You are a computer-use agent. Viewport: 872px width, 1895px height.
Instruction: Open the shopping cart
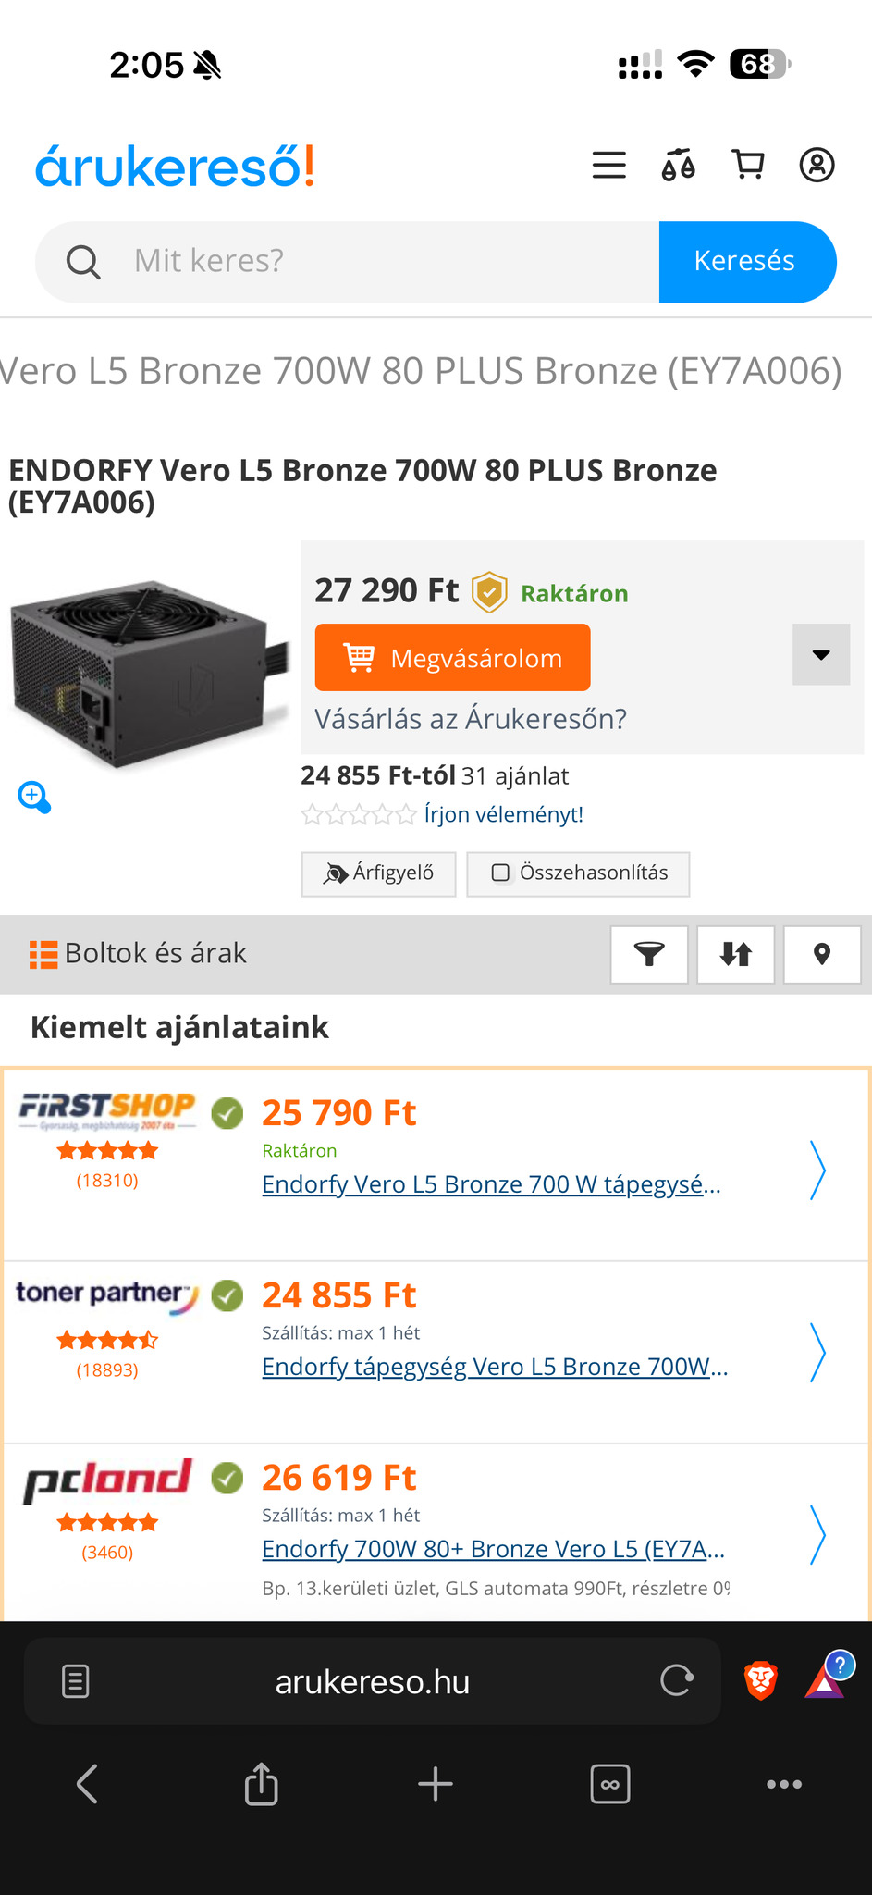click(x=748, y=166)
